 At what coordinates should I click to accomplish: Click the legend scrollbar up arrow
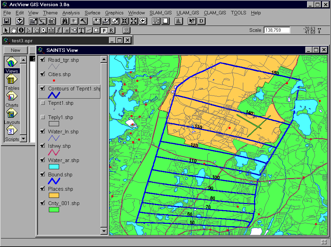click(104, 59)
